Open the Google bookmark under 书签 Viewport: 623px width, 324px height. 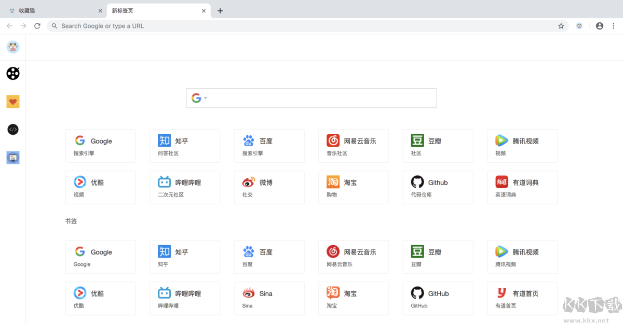coord(101,257)
